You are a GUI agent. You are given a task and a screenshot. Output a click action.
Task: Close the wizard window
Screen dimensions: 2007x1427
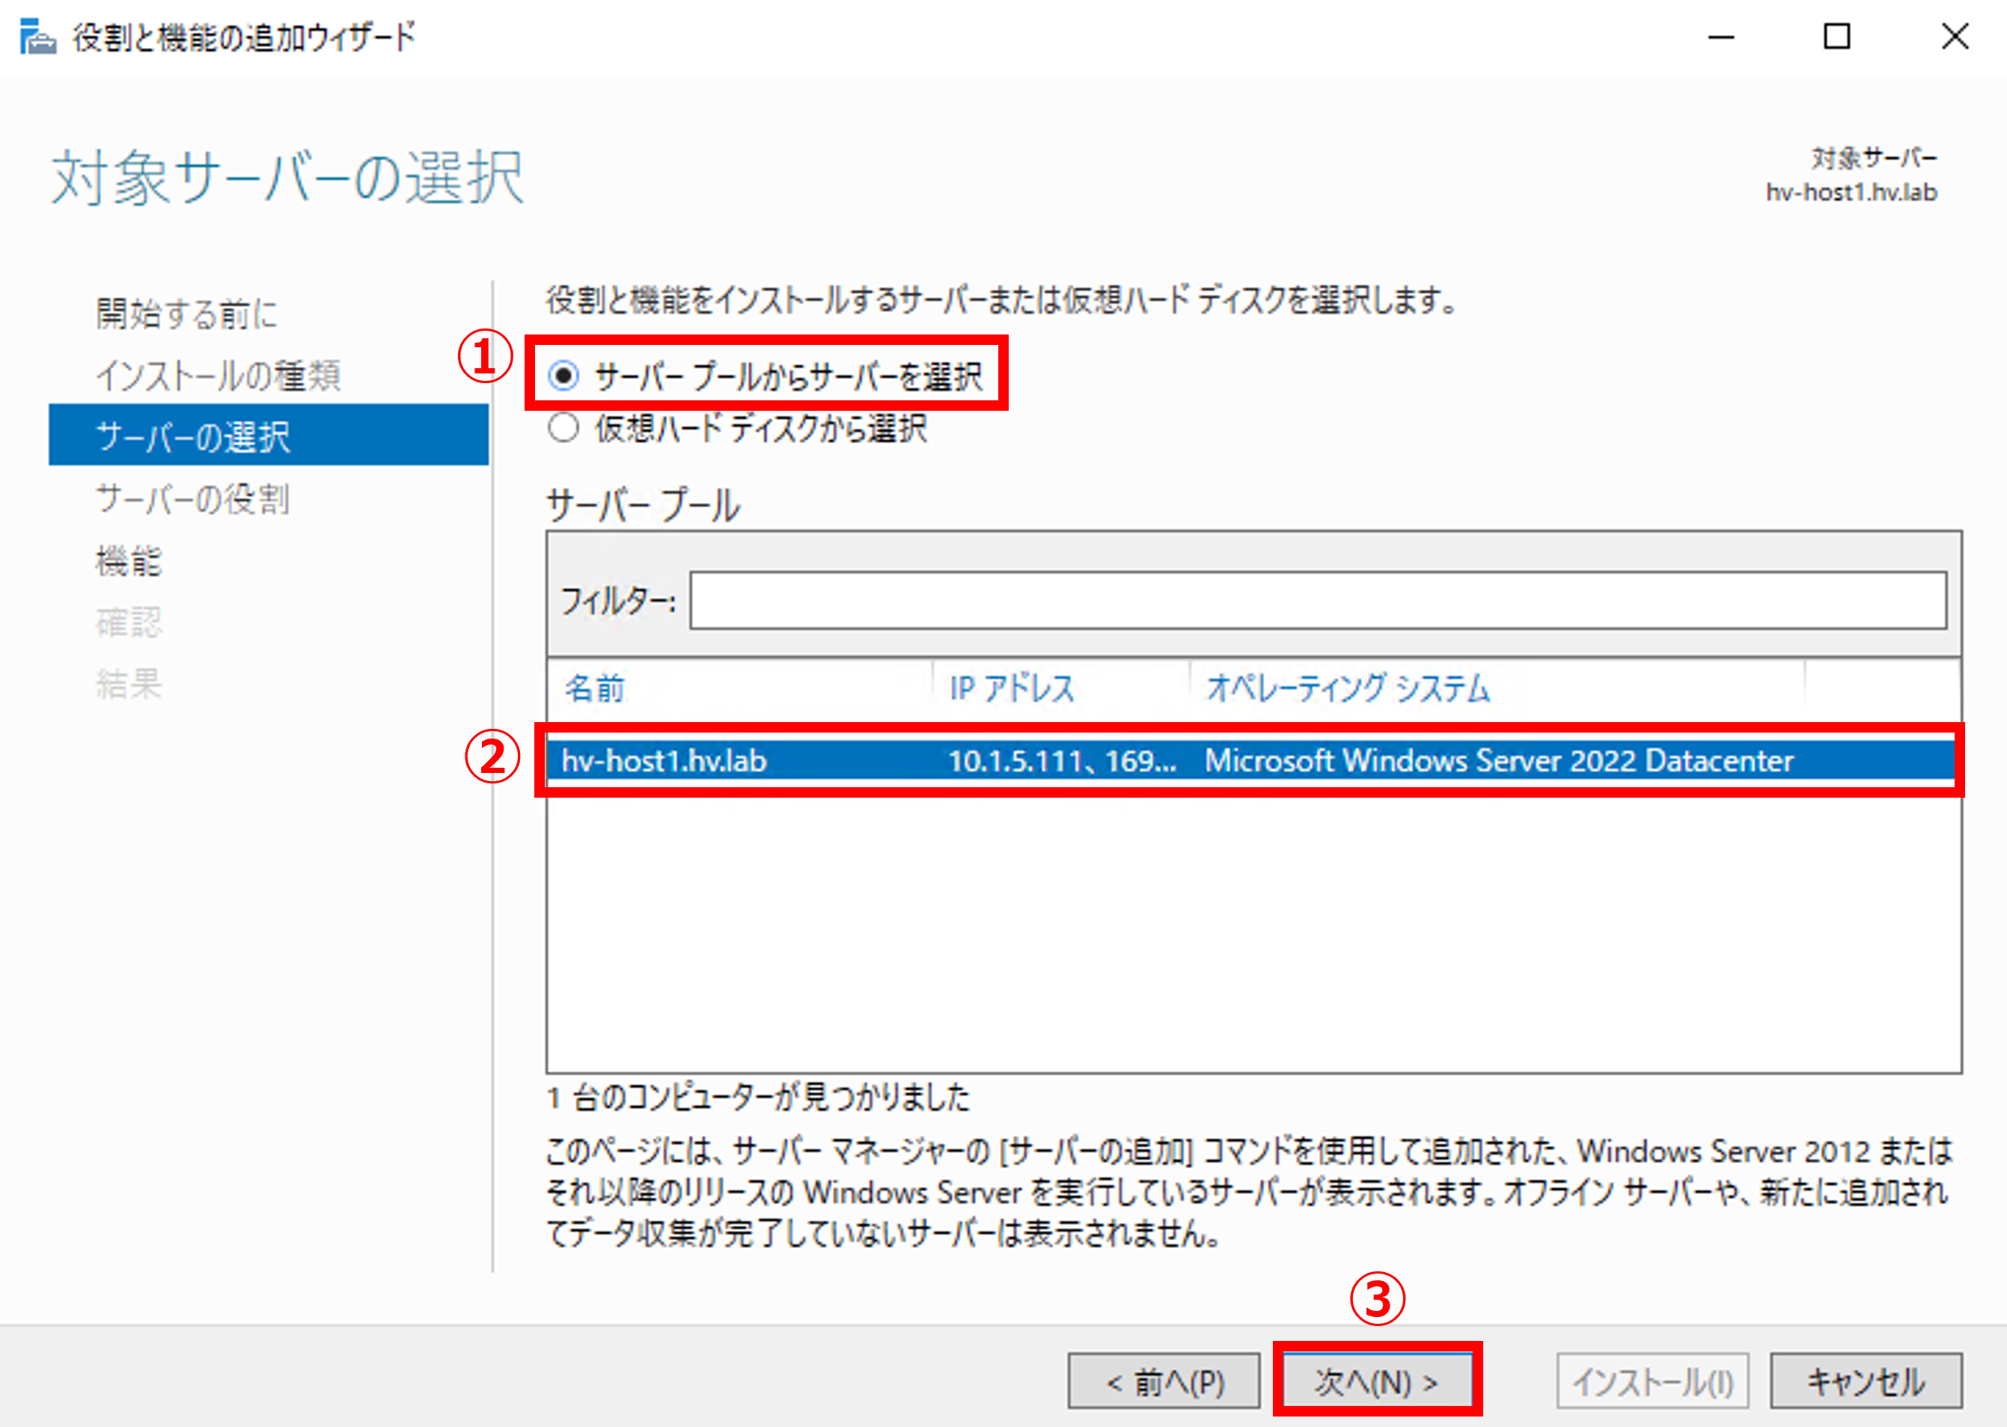pyautogui.click(x=1955, y=37)
